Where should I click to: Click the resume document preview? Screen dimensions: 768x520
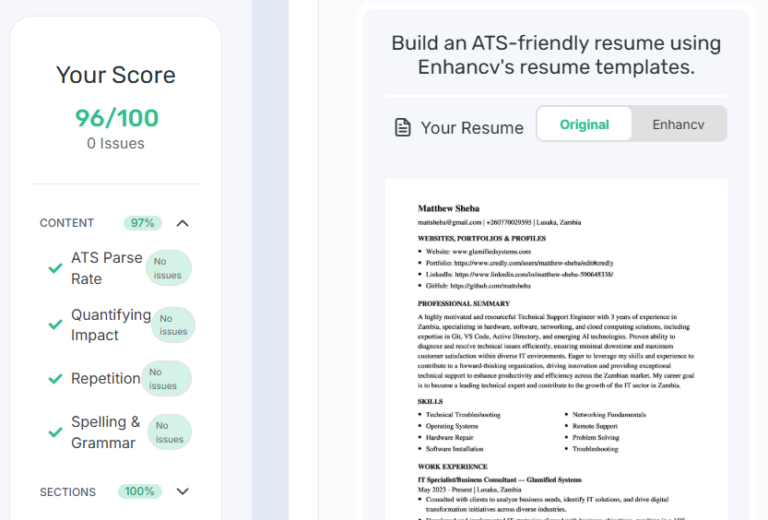[x=556, y=349]
